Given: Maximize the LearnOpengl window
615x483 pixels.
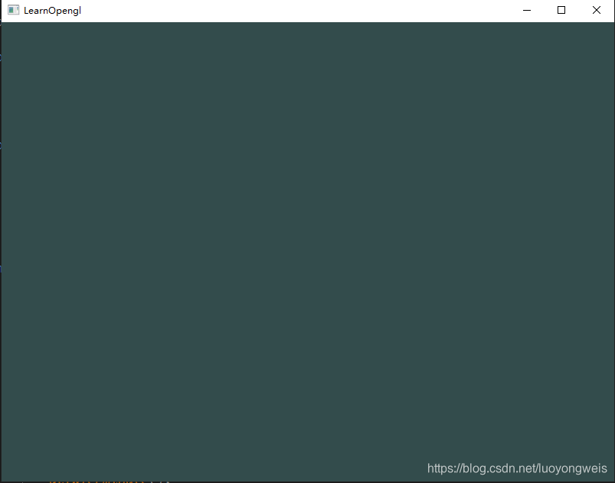Looking at the screenshot, I should [561, 10].
